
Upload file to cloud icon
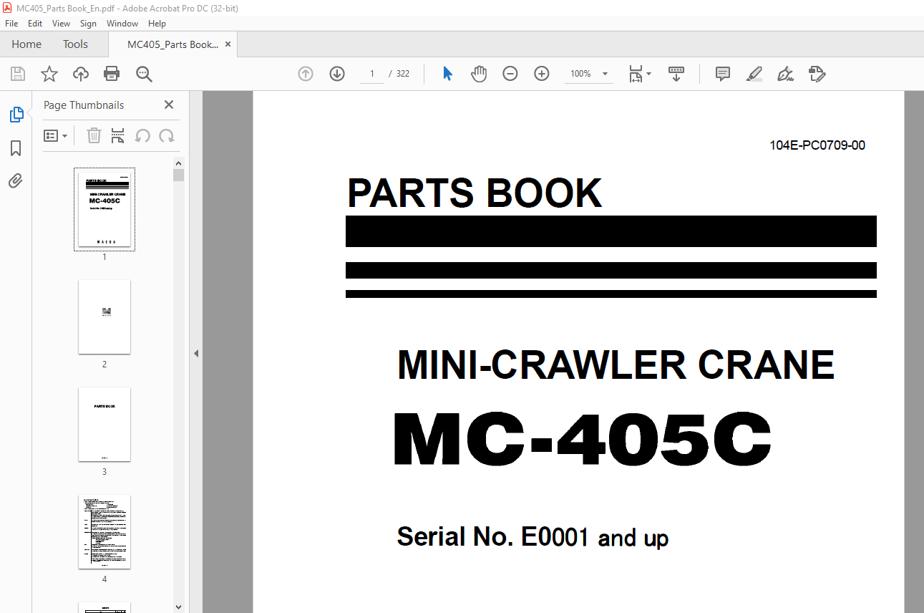[x=81, y=74]
